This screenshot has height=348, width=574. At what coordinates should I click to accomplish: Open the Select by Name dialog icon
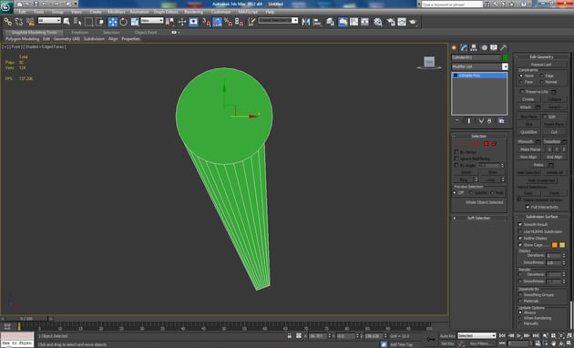pos(77,22)
